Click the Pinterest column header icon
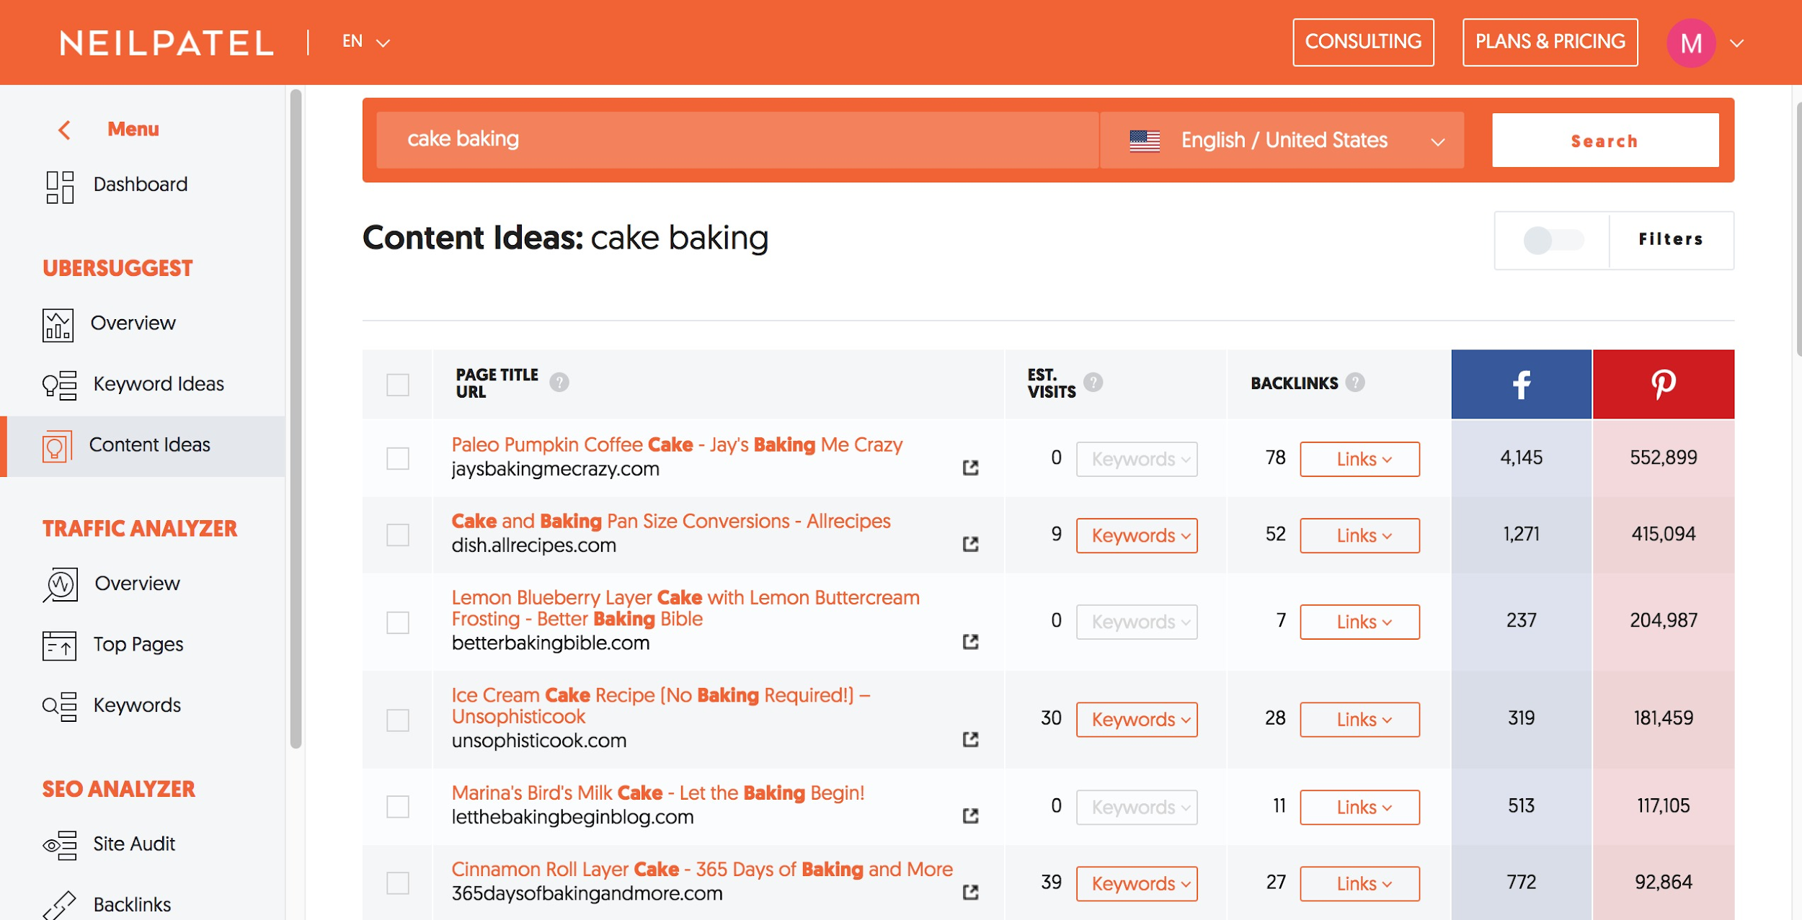 (x=1664, y=384)
